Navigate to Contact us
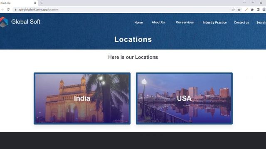 241,22
